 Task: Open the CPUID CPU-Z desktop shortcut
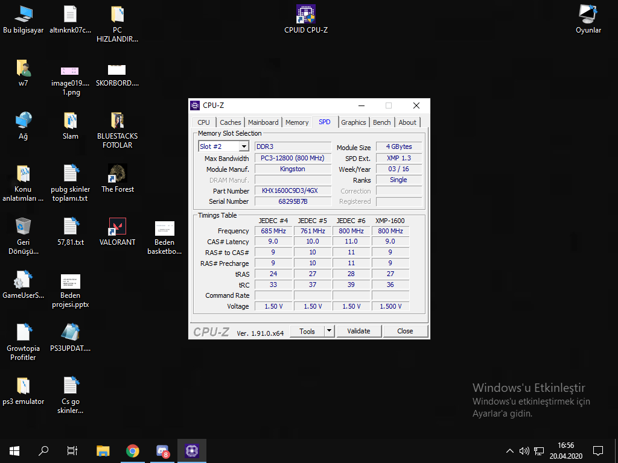click(306, 14)
